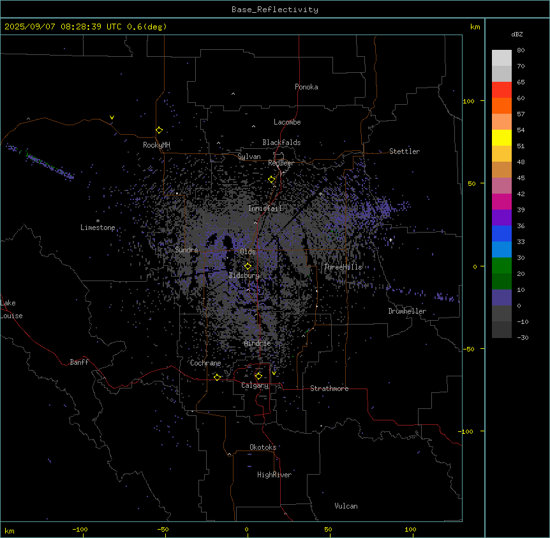This screenshot has height=538, width=550.
Task: Click the ThreeHills label
Action: 343,267
